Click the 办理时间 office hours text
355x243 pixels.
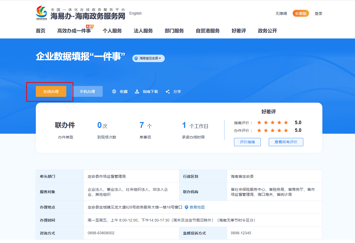click(x=171, y=220)
